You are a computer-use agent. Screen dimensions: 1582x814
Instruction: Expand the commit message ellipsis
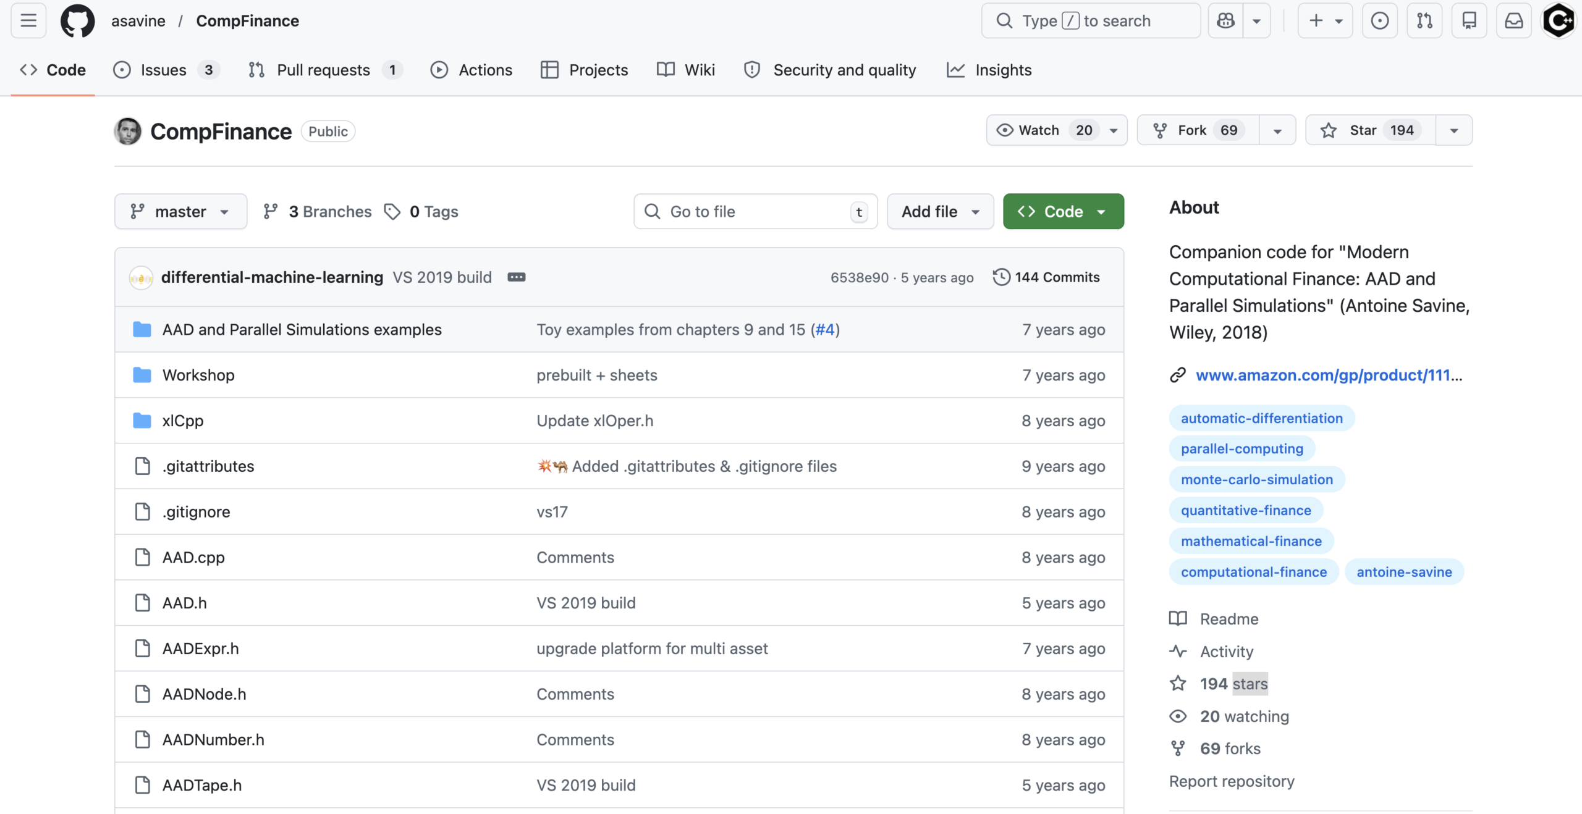click(x=517, y=277)
